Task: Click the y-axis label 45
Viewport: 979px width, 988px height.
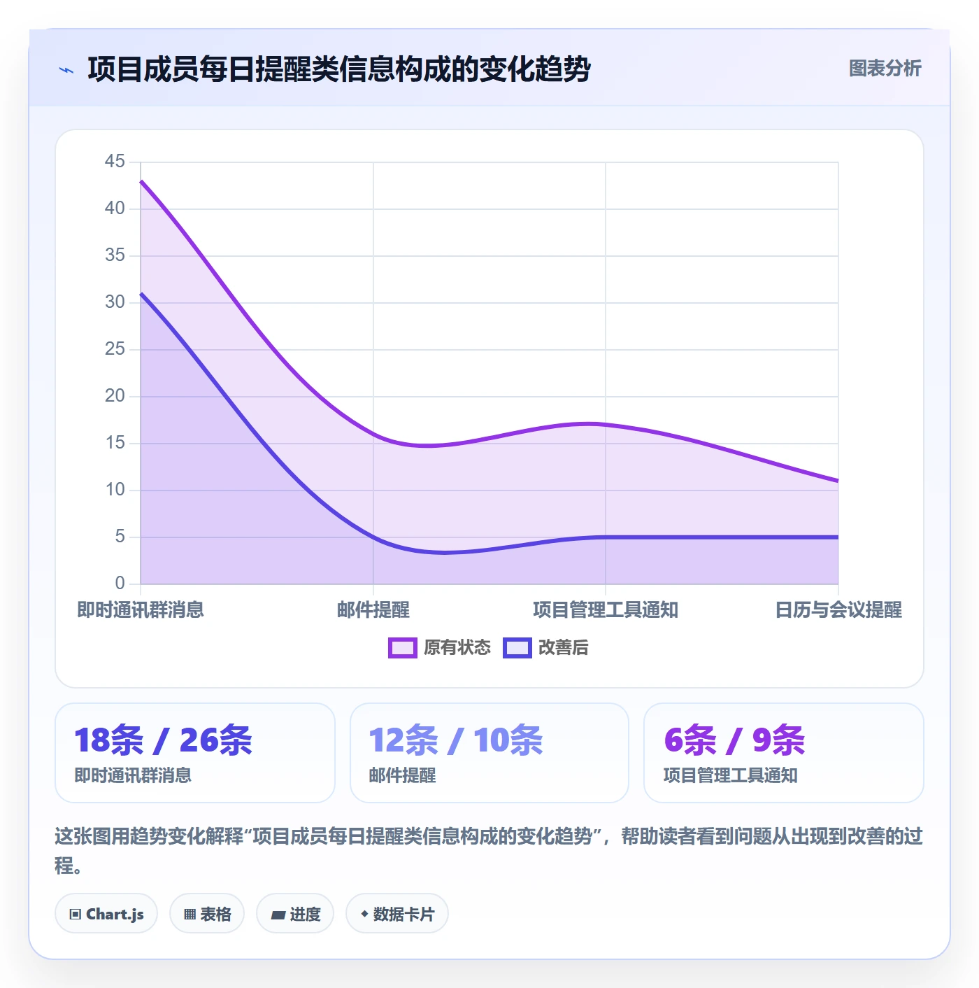Action: [115, 162]
